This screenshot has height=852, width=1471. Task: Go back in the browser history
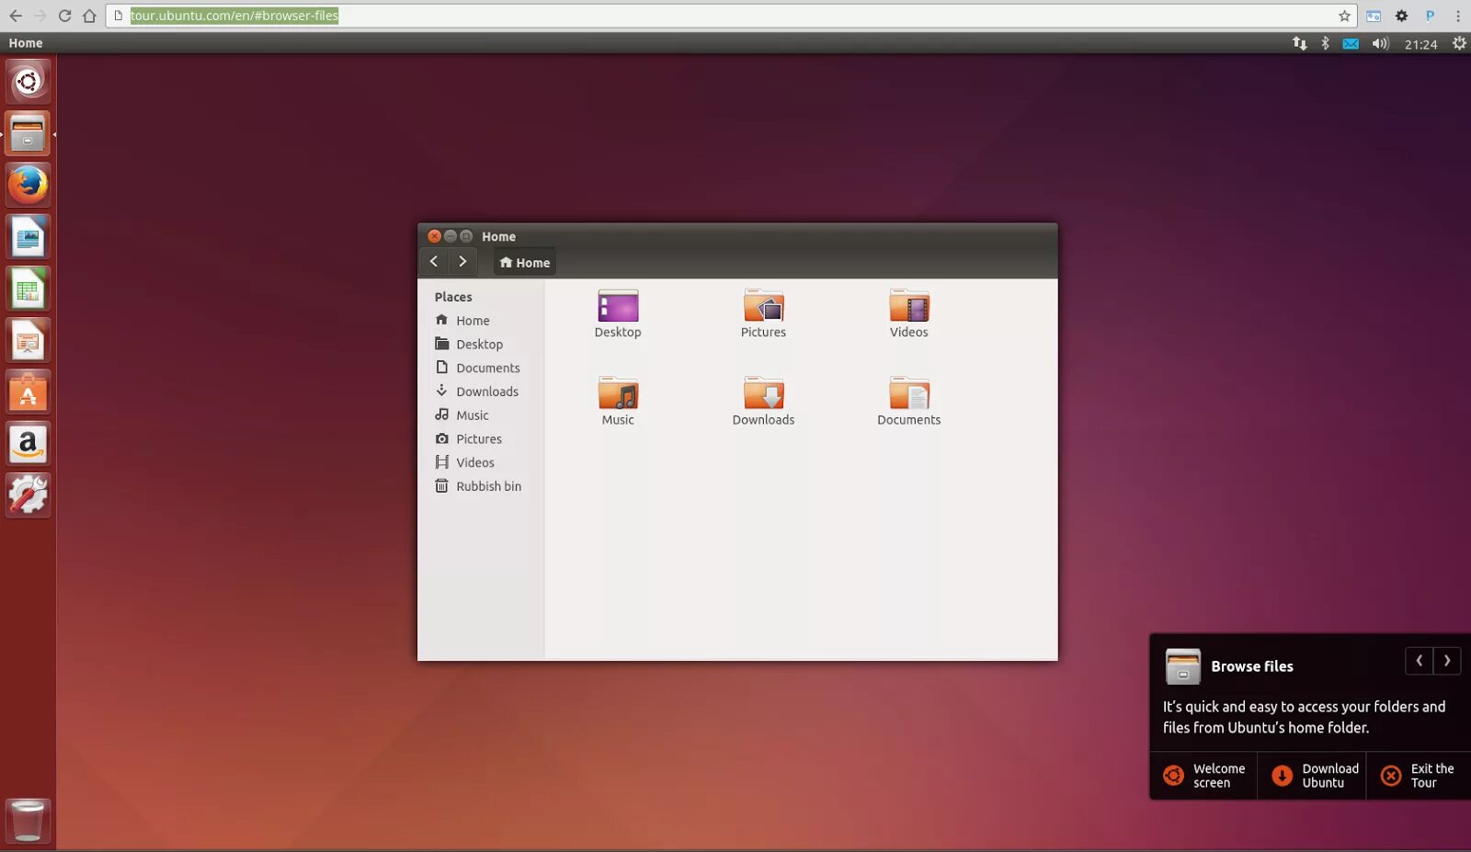click(16, 16)
